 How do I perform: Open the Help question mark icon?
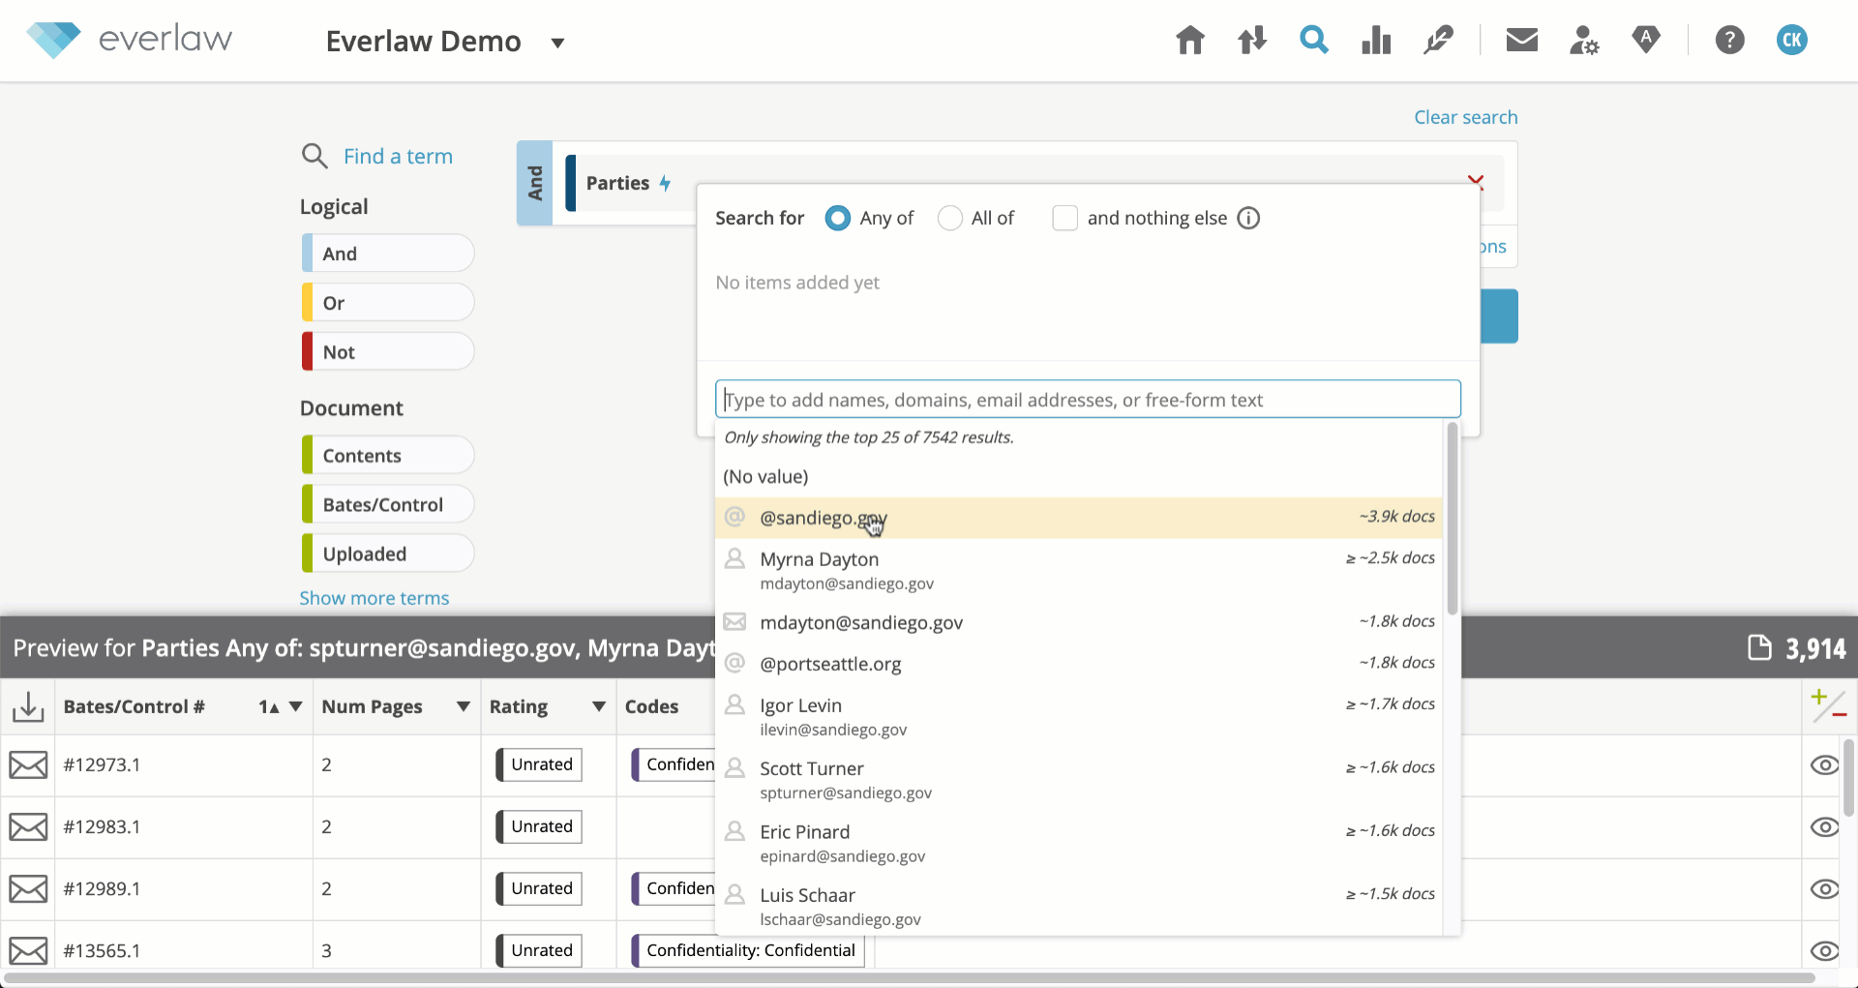[x=1729, y=41]
